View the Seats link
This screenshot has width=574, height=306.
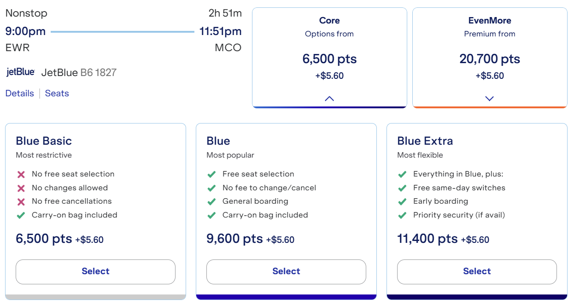pyautogui.click(x=57, y=94)
